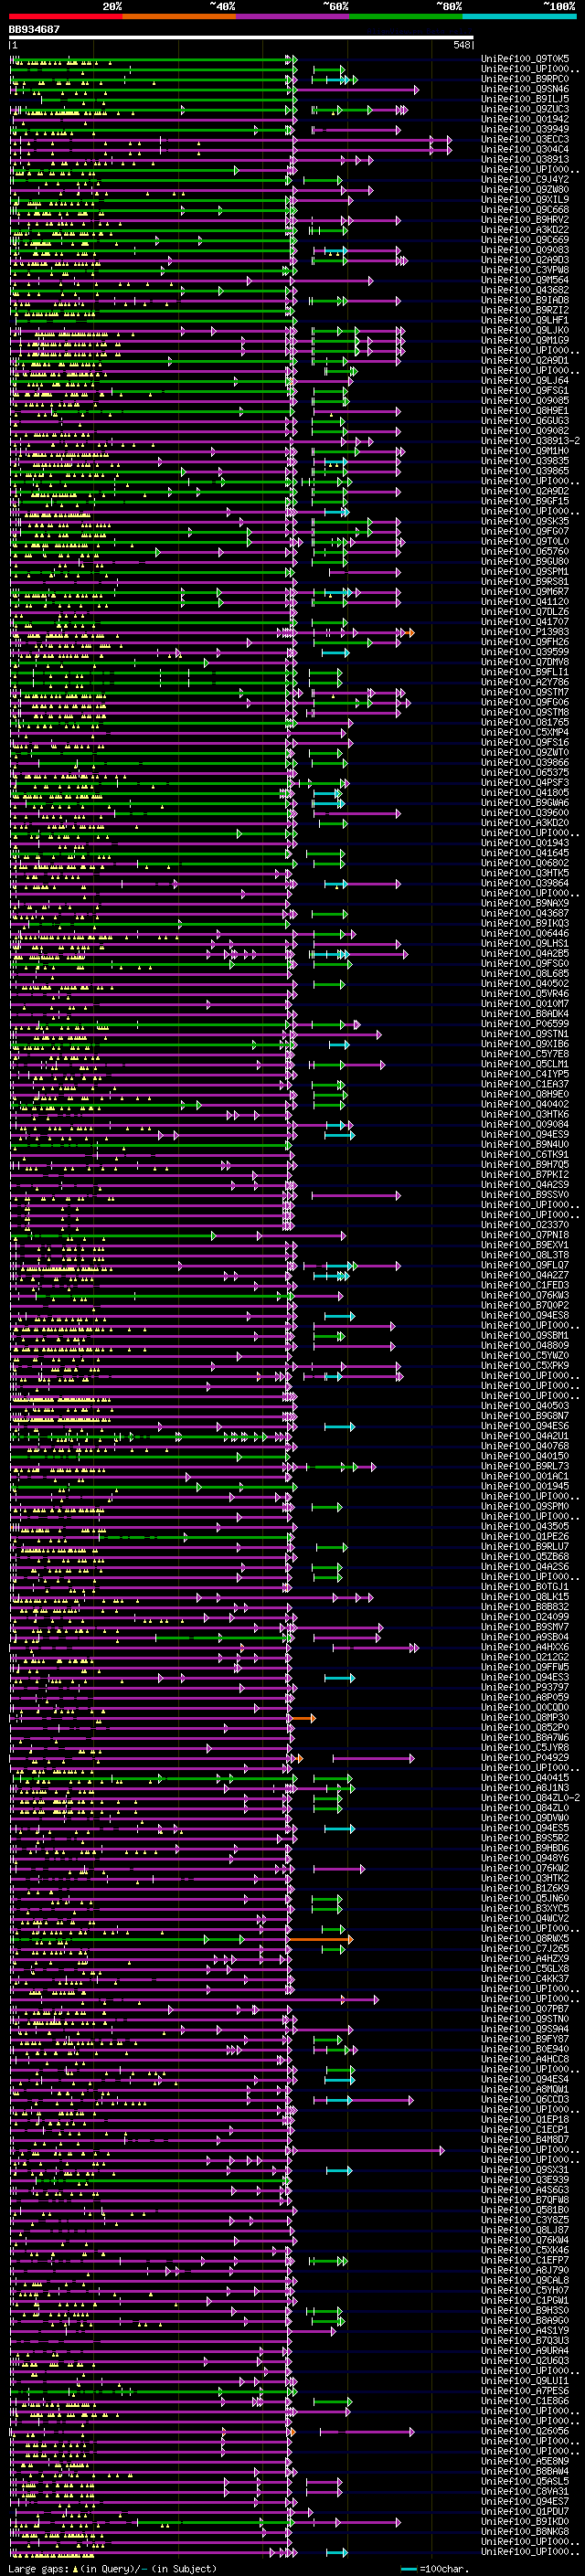This screenshot has width=585, height=2576.
Task: Select hit label UniRef100_Q39835
Action: tap(525, 461)
